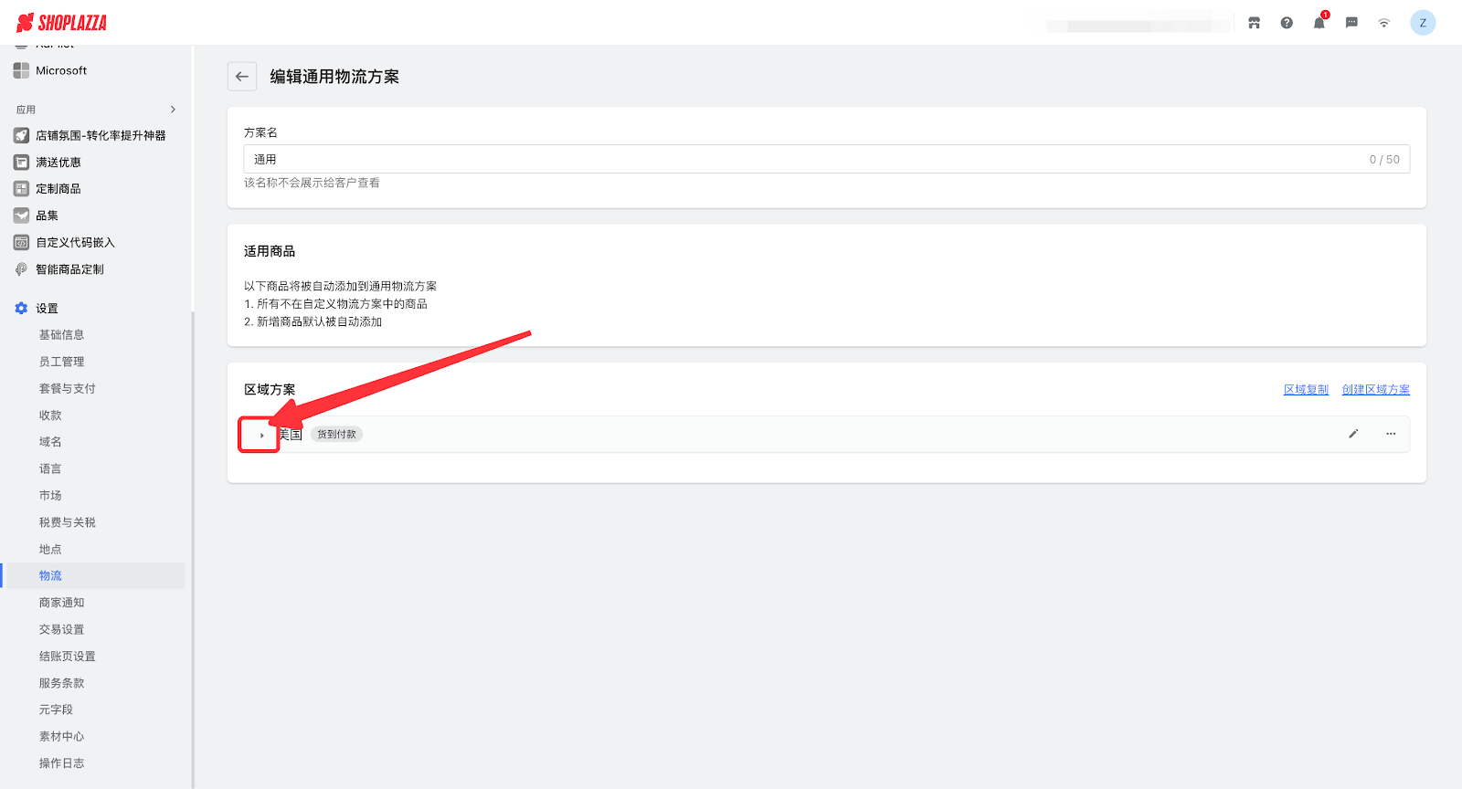Edit the 美国 region with pencil icon
This screenshot has height=789, width=1462.
click(x=1353, y=434)
